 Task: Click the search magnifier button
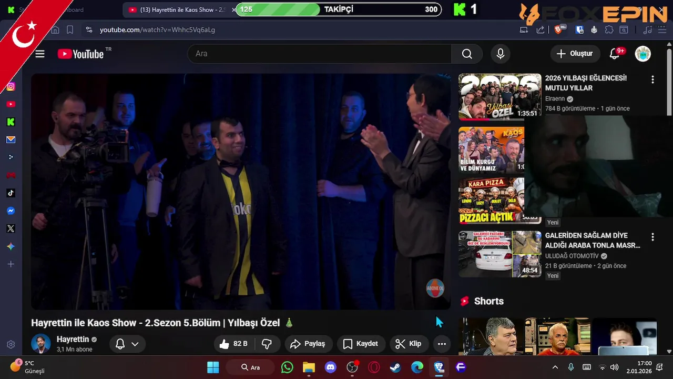point(467,54)
